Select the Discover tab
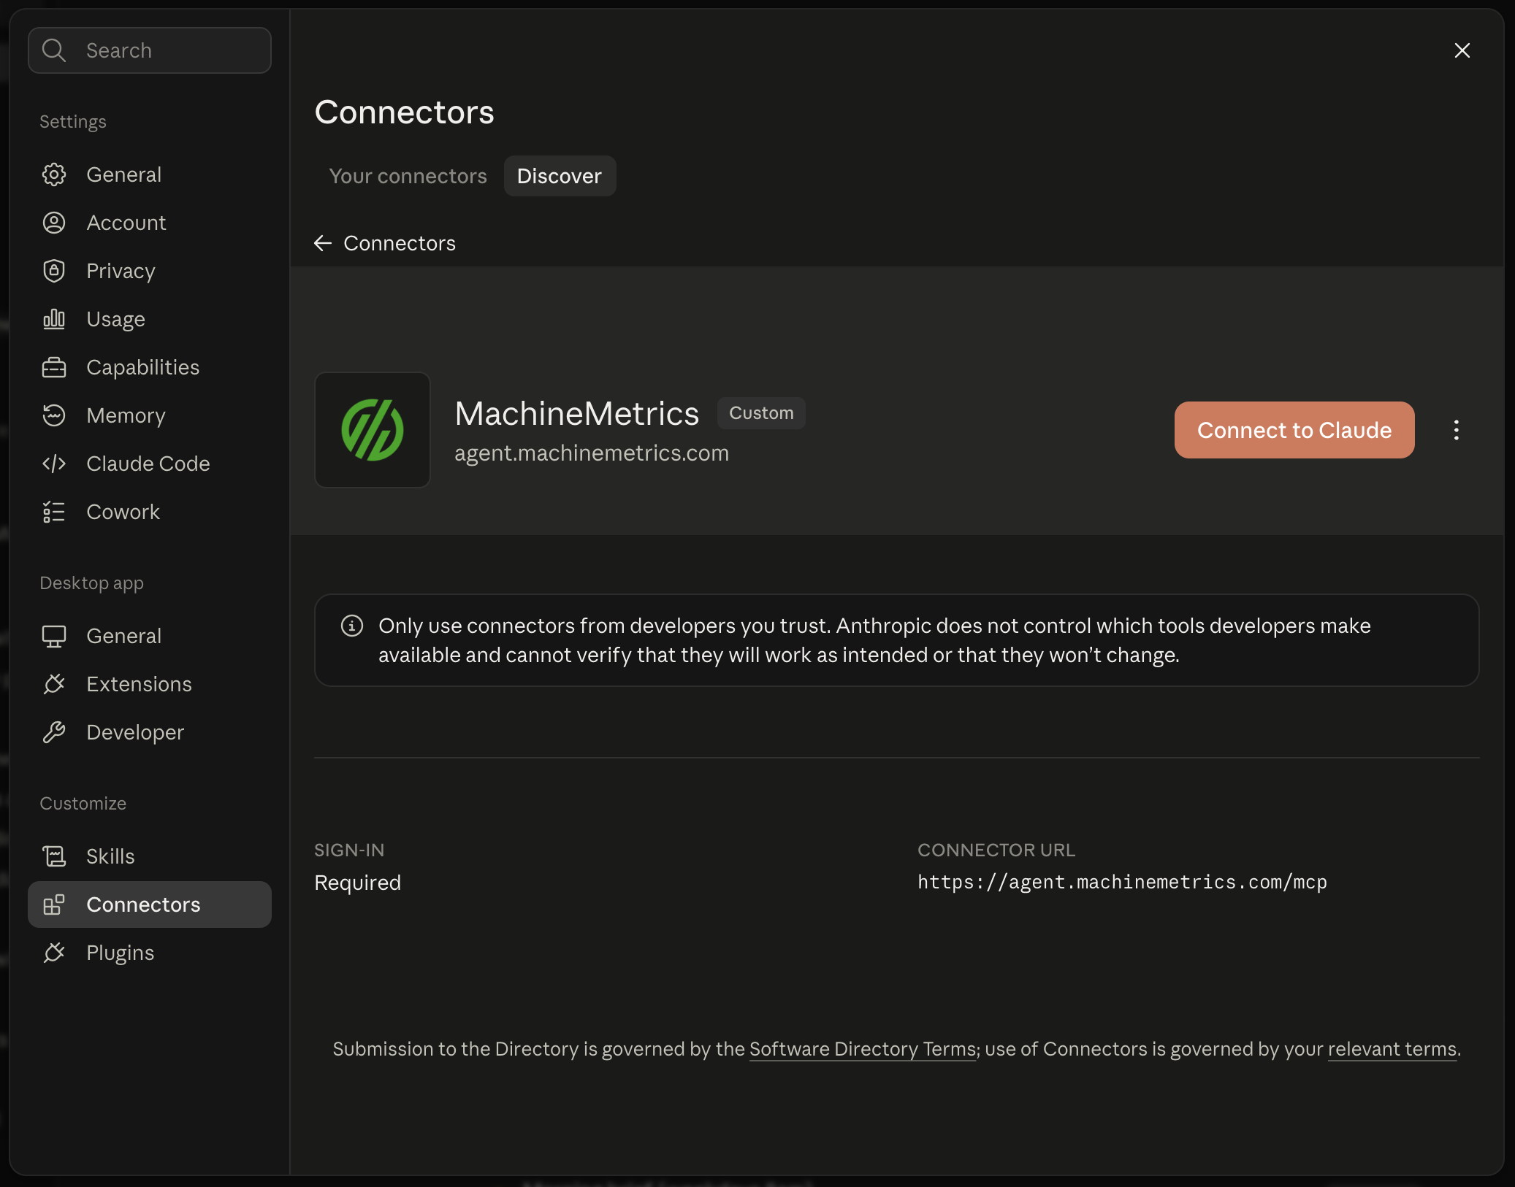Viewport: 1515px width, 1187px height. 560,176
